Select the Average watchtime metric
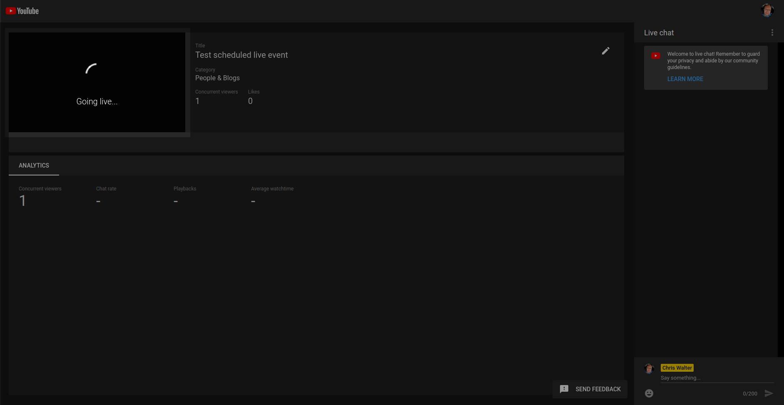 coord(272,189)
